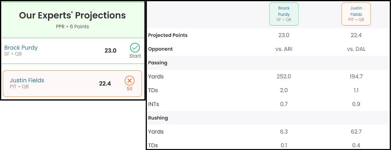This screenshot has height=150, width=391.
Task: Click the vs. ARI opponent value
Action: [284, 49]
